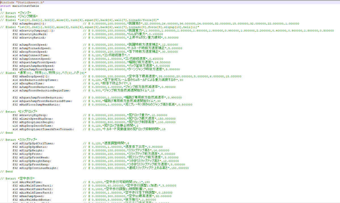
Task: Click the // @start "空中歩行" comment
Action: tap(17, 178)
